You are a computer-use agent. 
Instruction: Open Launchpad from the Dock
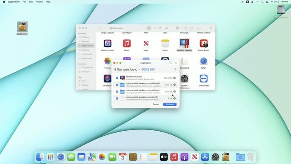click(50, 157)
